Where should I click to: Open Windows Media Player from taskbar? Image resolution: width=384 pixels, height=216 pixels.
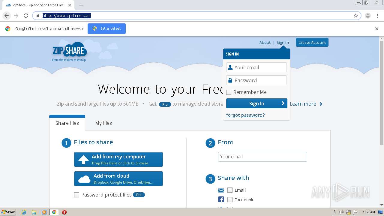point(44,212)
